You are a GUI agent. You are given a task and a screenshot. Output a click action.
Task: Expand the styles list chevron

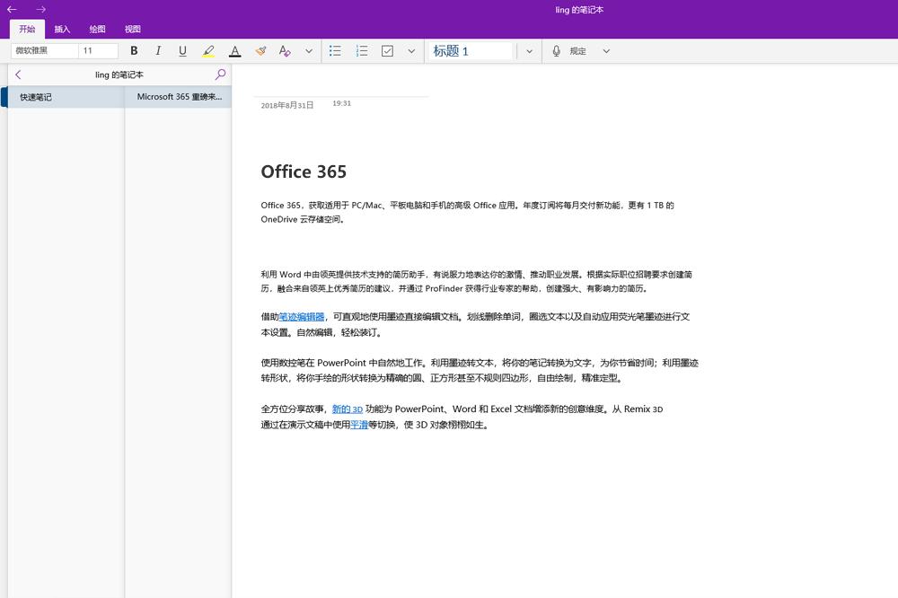[529, 50]
